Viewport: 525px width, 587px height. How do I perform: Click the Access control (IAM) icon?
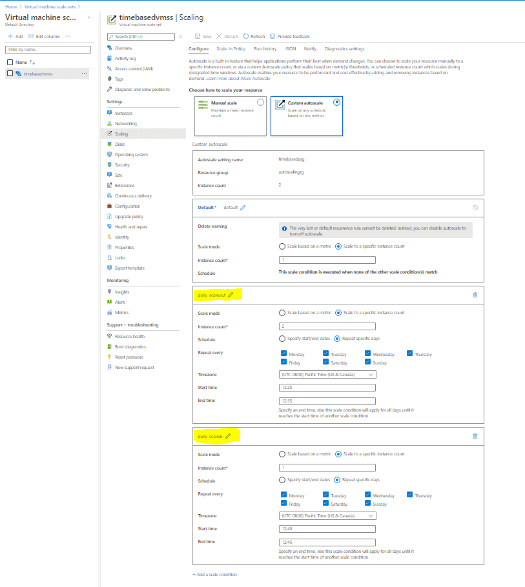109,68
